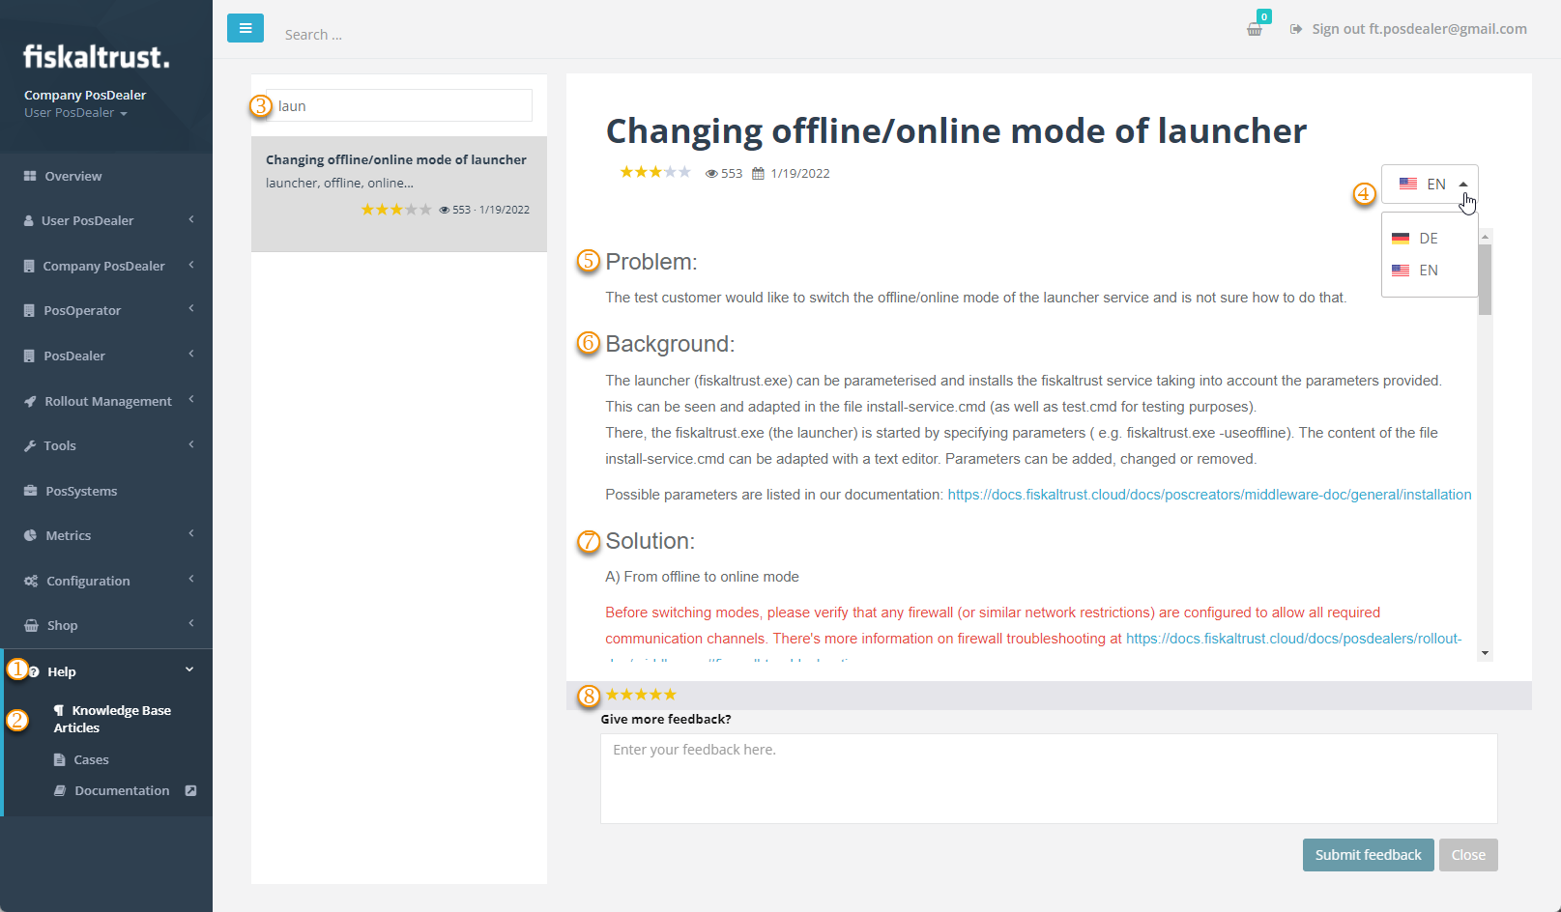Click the external link icon beside Documentation
This screenshot has width=1561, height=912.
coord(190,790)
